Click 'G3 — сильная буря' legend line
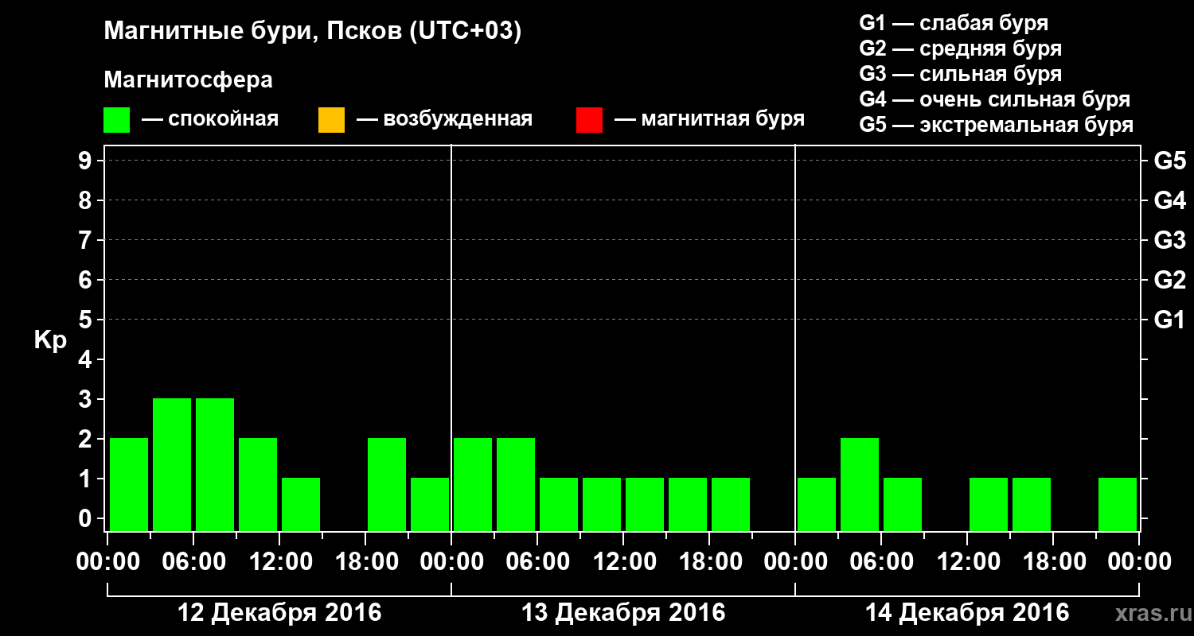The height and width of the screenshot is (636, 1194). point(961,74)
